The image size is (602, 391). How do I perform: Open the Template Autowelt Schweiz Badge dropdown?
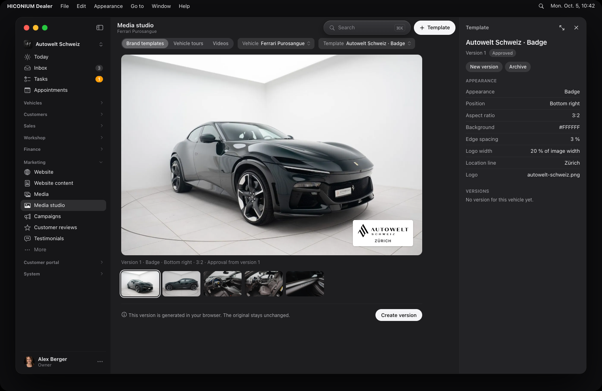tap(367, 44)
